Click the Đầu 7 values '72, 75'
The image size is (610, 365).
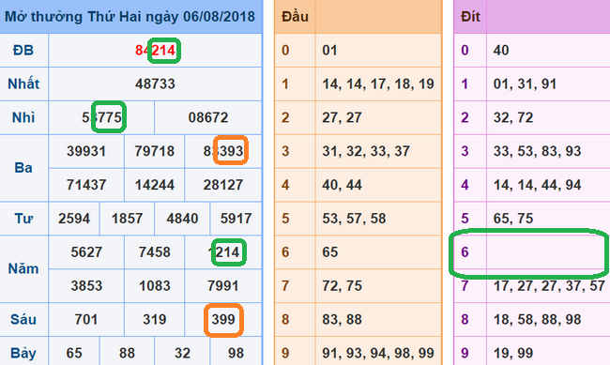(x=342, y=286)
